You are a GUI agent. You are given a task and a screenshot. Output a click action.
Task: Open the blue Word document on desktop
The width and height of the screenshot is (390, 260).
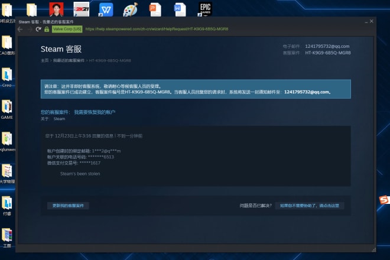point(180,9)
